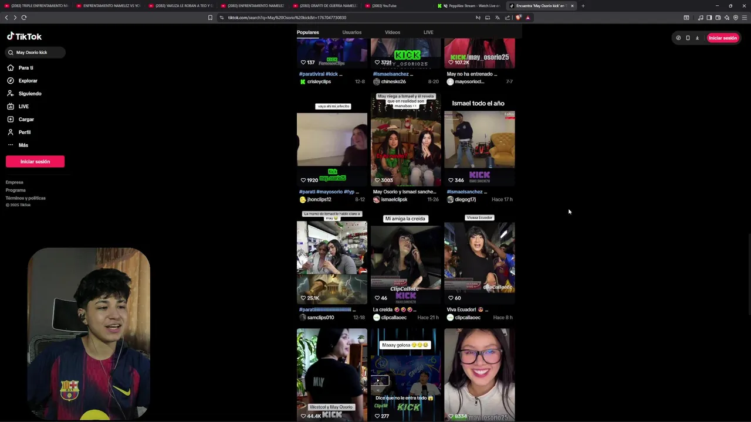Switch to the Populares tab
Screen dimensions: 751x422
pos(307,32)
